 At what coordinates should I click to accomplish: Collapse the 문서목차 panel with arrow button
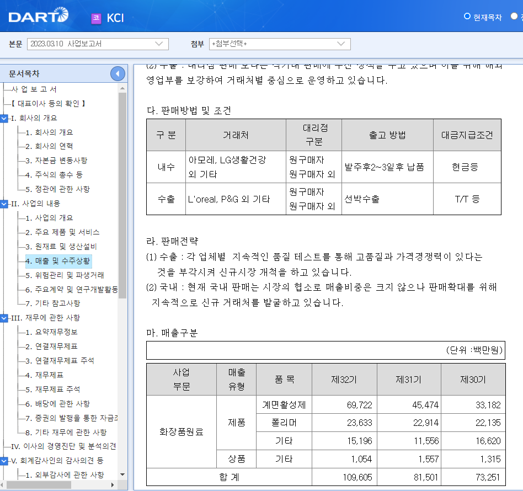click(x=118, y=74)
